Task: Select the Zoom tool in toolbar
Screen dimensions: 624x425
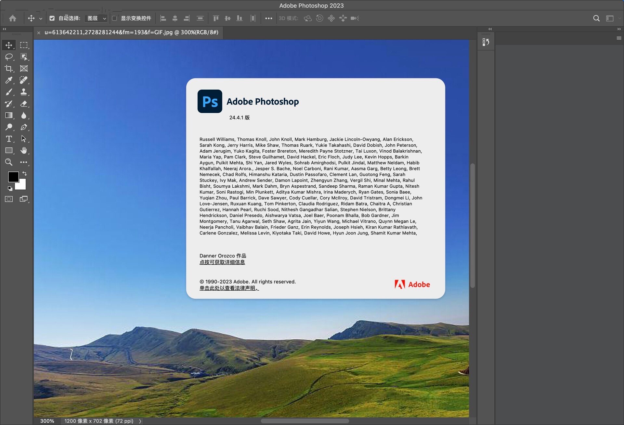Action: point(9,162)
